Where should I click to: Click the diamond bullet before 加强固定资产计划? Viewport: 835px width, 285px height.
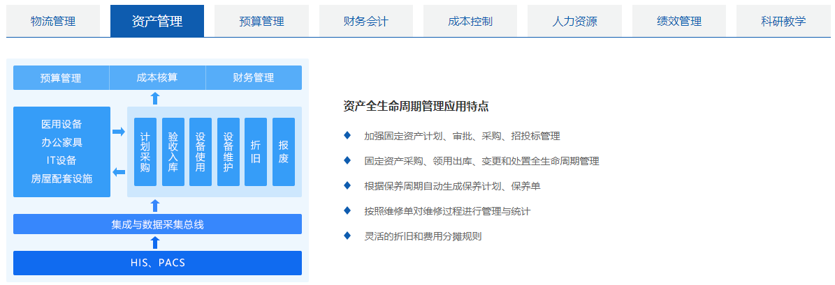348,134
